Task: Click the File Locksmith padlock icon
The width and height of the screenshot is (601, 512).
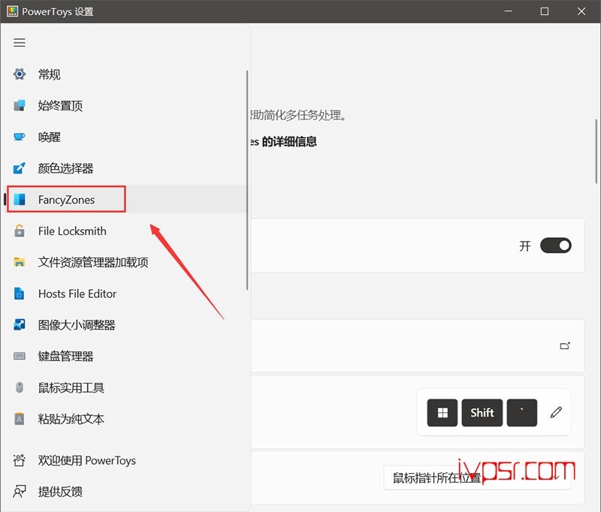Action: (x=20, y=231)
